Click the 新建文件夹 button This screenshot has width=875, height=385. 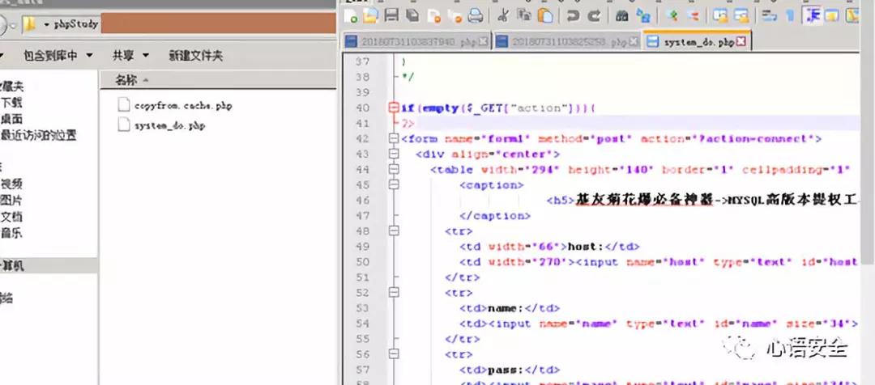point(196,55)
